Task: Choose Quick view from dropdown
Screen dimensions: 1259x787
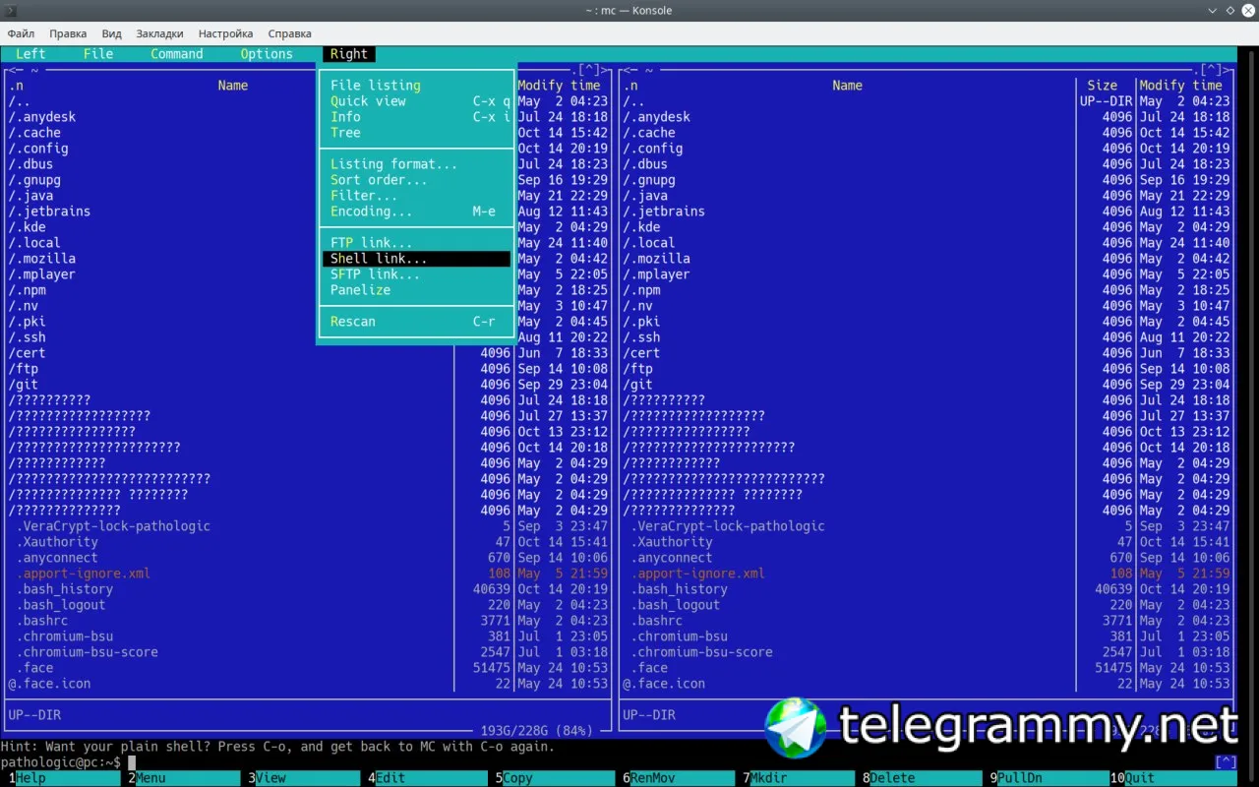Action: click(417, 101)
